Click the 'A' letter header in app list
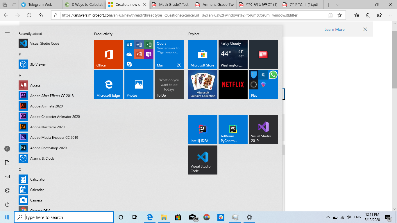Viewport: 397px width, 223px height. point(20,75)
